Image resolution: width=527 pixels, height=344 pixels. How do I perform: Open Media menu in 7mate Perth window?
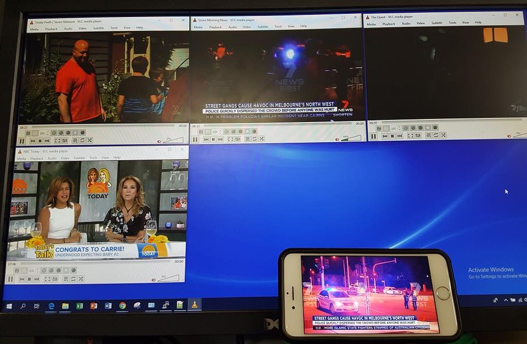pyautogui.click(x=35, y=28)
